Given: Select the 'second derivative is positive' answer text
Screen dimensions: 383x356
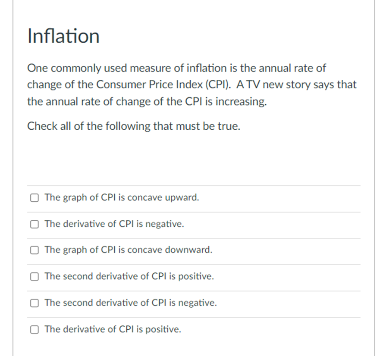Looking at the screenshot, I should click(129, 277).
